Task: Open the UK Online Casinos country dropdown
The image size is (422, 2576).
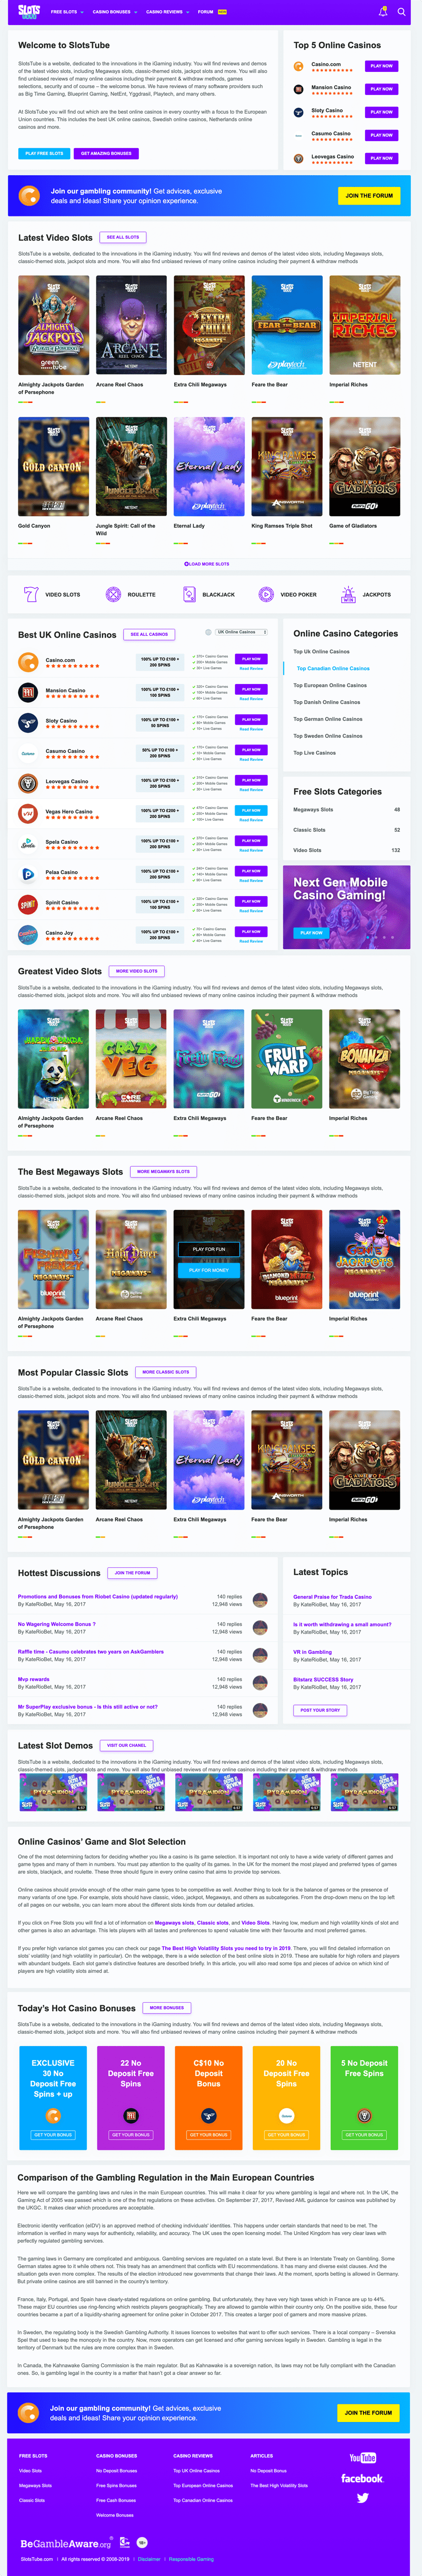Action: point(243,632)
